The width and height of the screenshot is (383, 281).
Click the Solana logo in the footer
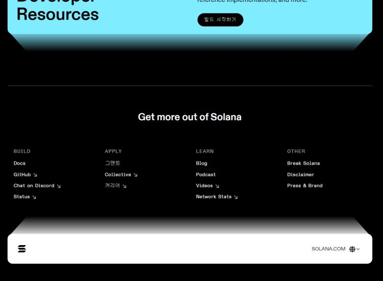[x=22, y=249]
